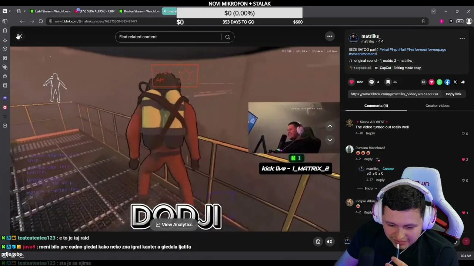474x266 pixels.
Task: Switch to the Creator videos tab
Action: (437, 106)
